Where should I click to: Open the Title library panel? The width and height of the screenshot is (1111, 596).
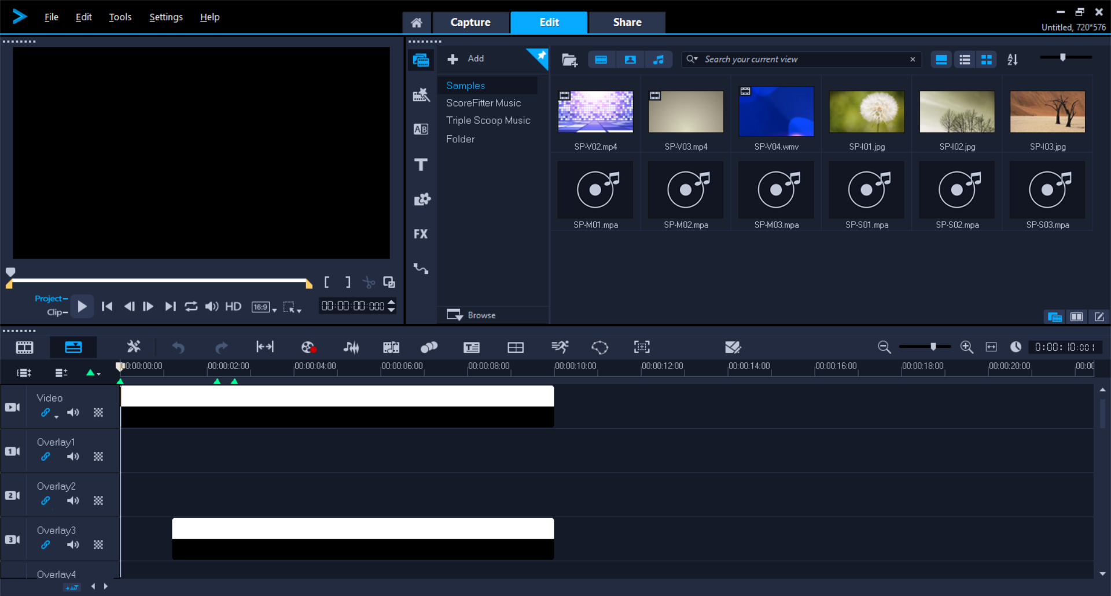pos(421,165)
